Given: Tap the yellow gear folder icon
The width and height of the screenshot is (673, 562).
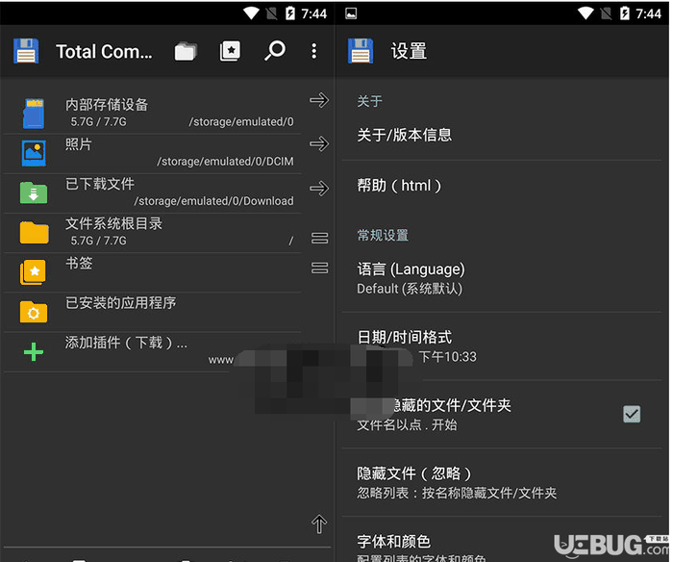Looking at the screenshot, I should [34, 312].
